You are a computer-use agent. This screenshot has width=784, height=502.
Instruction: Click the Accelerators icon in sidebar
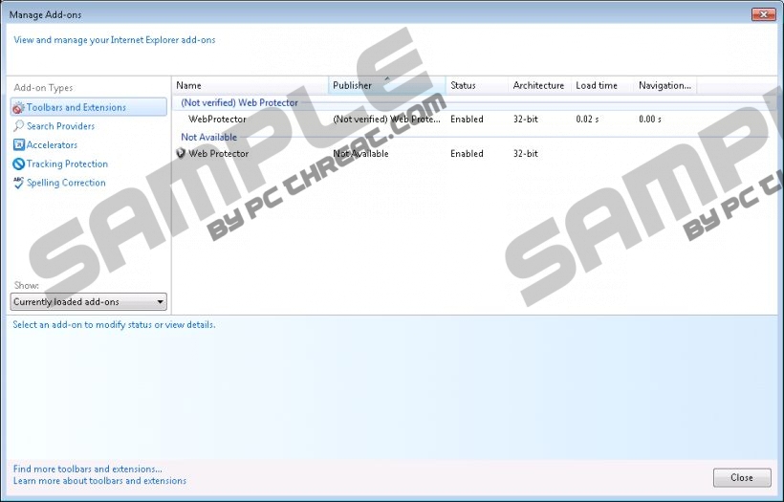coord(18,145)
